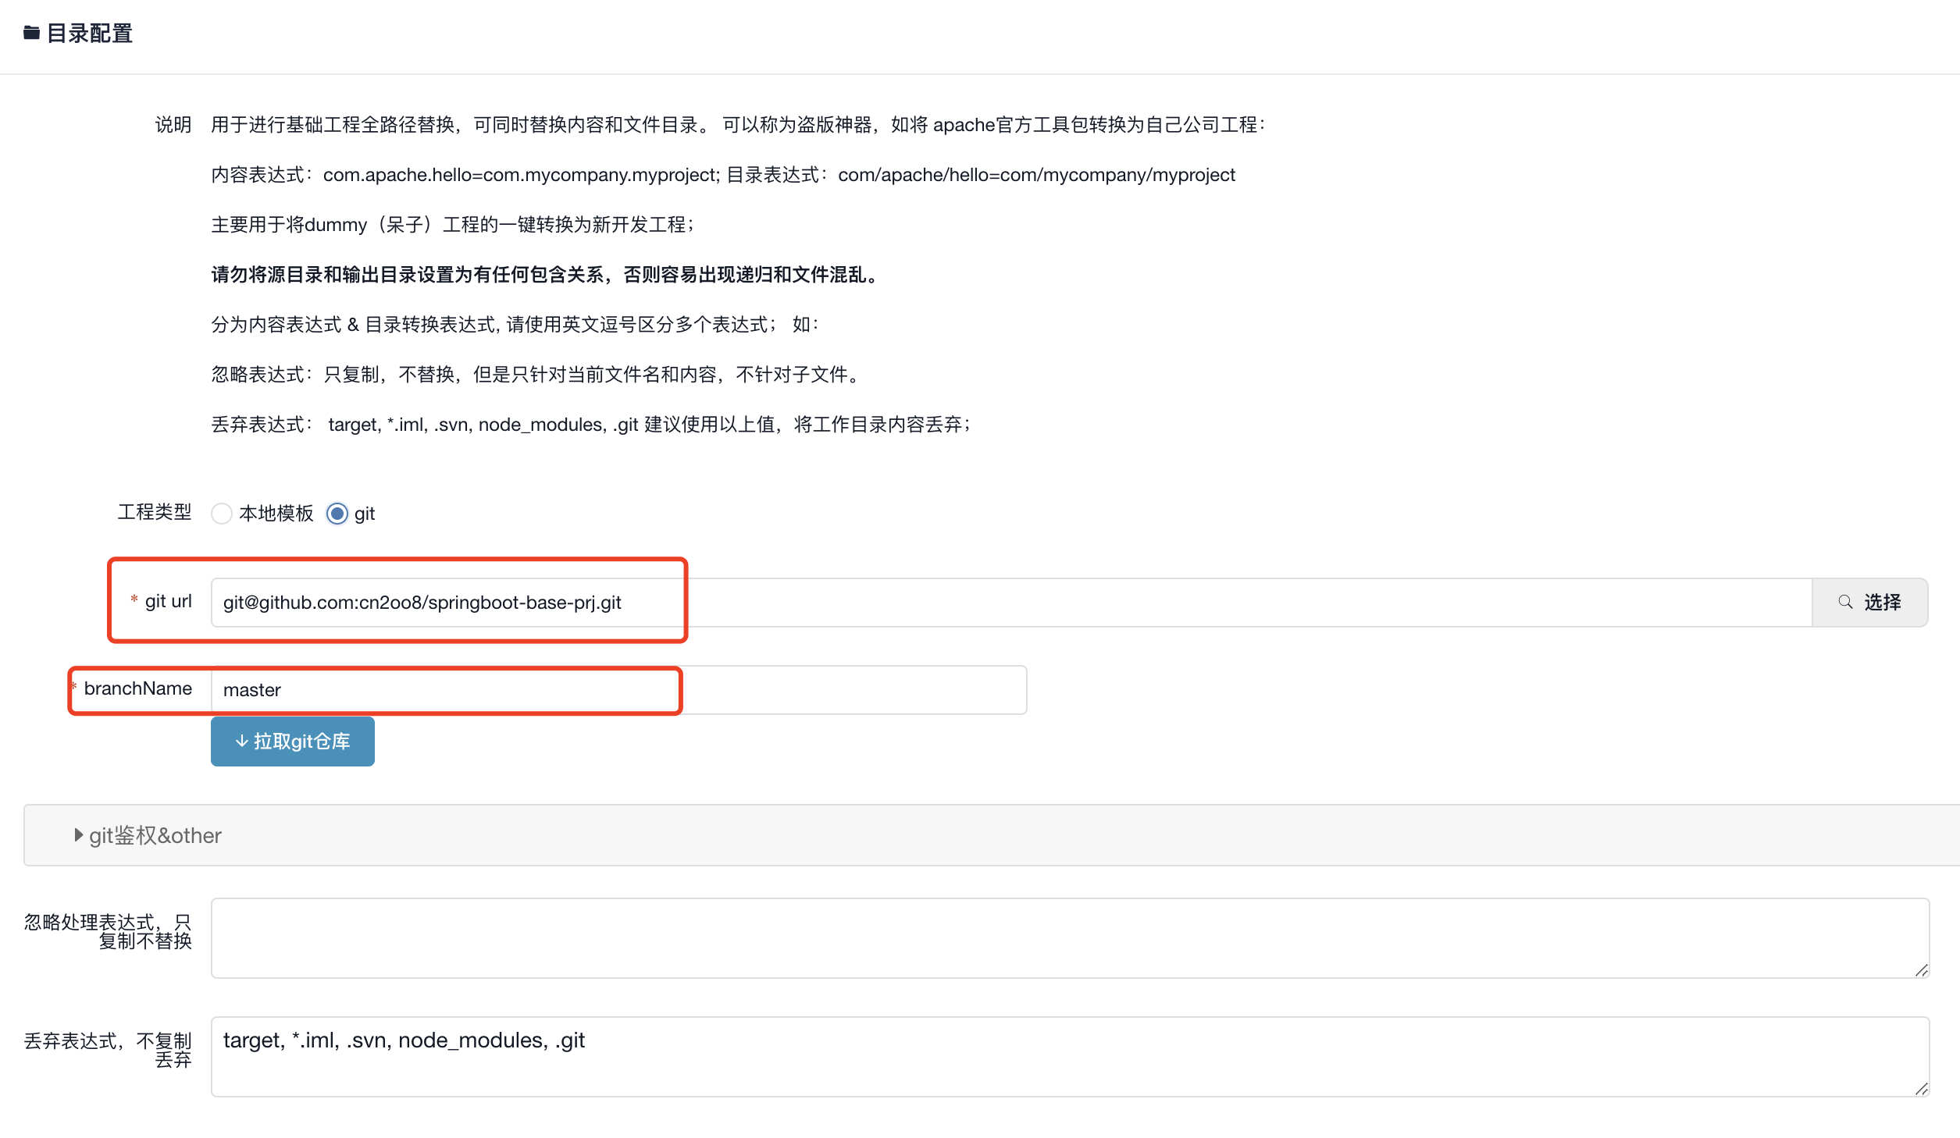Click the 目录配置 heading text
Viewport: 1960px width, 1138px height.
(90, 34)
